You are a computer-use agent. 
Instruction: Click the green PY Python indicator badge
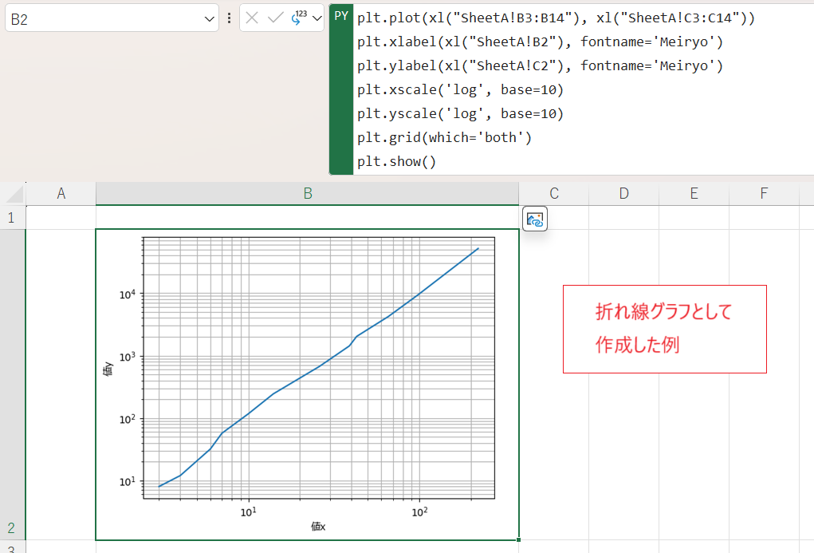pos(340,16)
